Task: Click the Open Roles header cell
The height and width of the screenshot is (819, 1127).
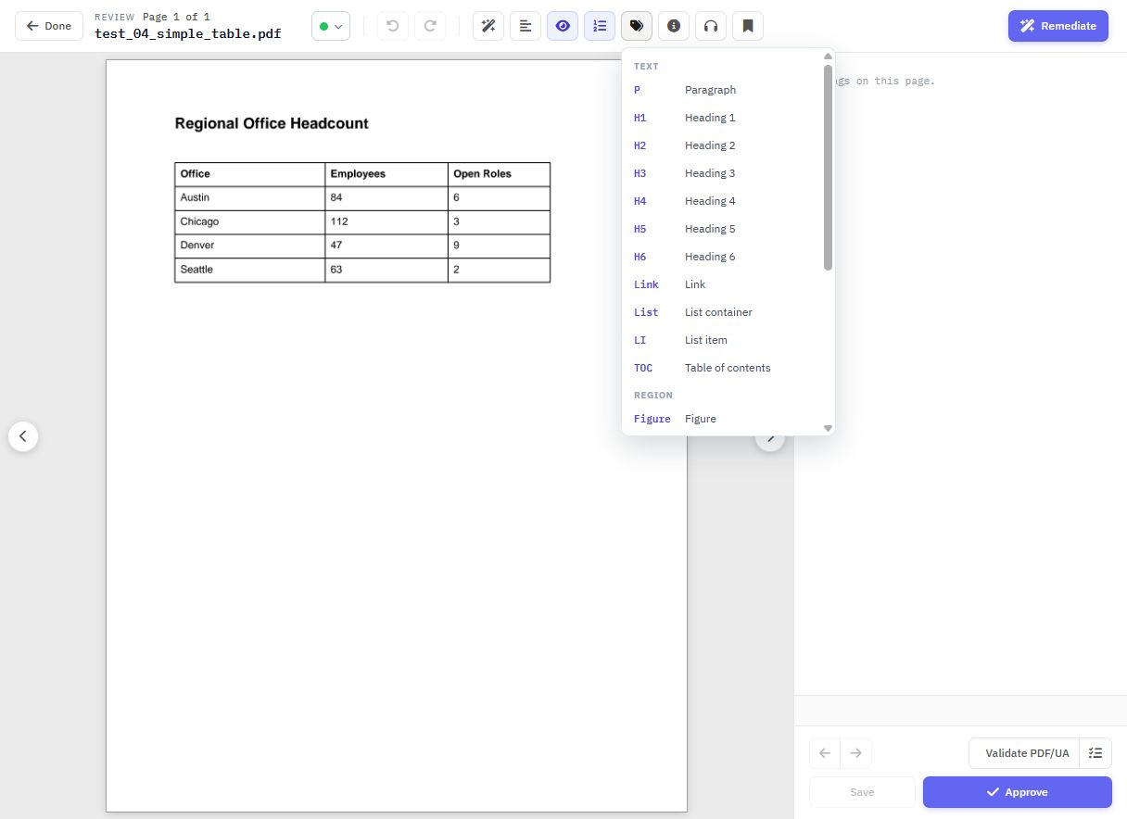Action: pyautogui.click(x=499, y=174)
